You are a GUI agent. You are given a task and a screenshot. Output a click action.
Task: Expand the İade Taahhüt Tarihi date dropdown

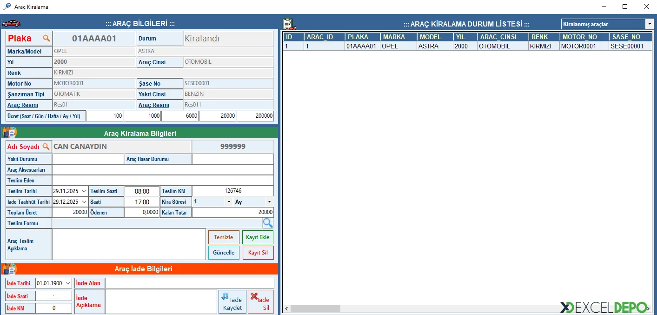click(84, 202)
